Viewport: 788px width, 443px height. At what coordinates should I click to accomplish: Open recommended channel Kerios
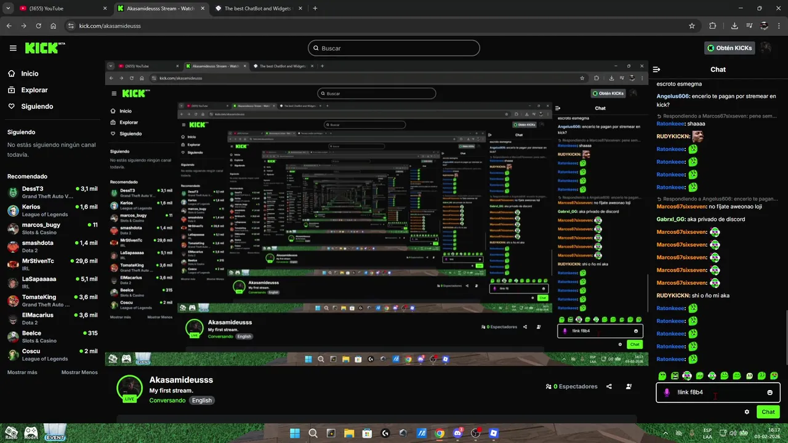tap(52, 210)
